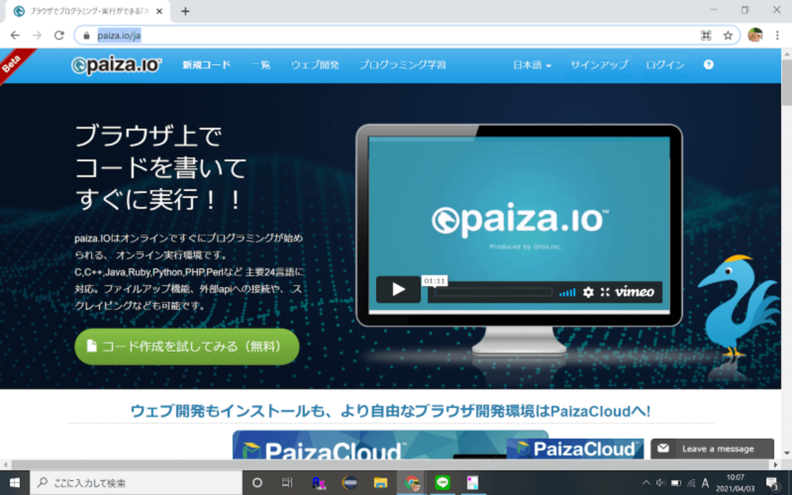Click the Leave a message envelope icon
This screenshot has width=792, height=495.
click(x=663, y=448)
